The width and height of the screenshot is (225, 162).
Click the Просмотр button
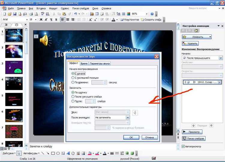point(192,132)
